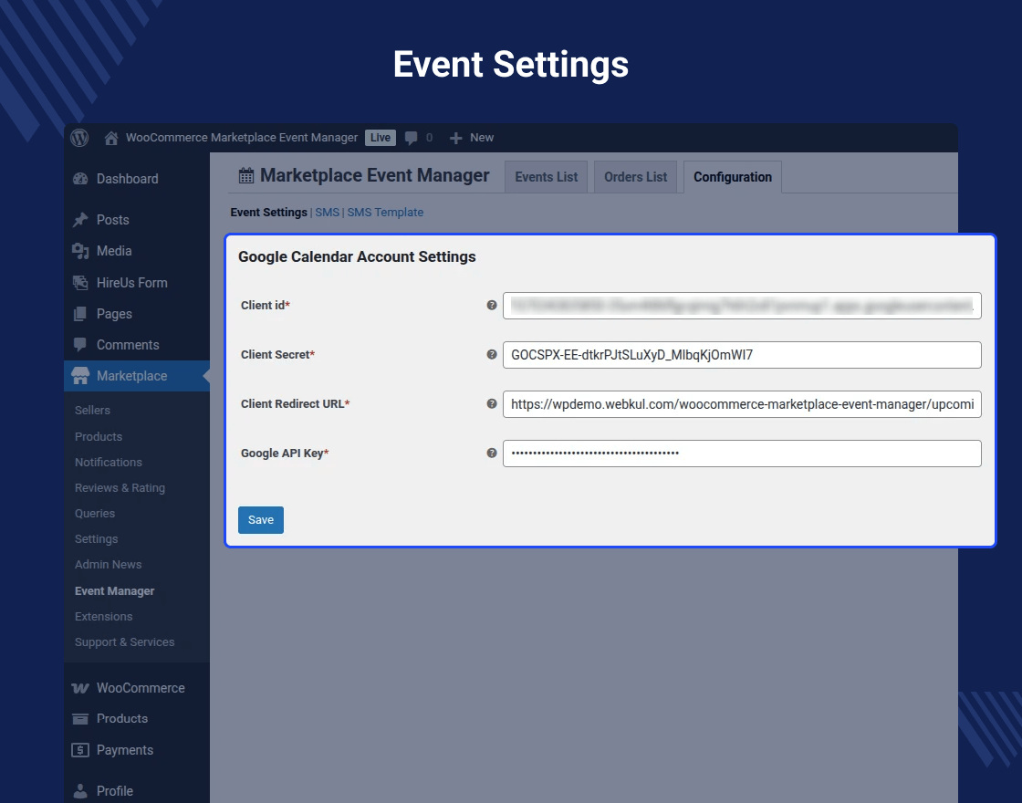The width and height of the screenshot is (1022, 803).
Task: Click the WooCommerce logo icon
Action: [x=80, y=688]
